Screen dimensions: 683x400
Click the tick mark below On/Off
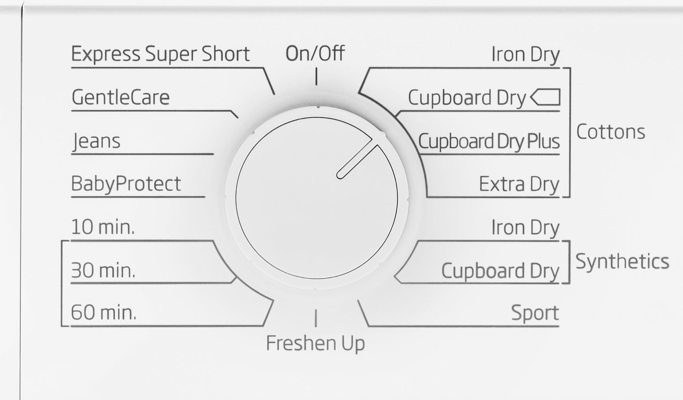tap(316, 77)
